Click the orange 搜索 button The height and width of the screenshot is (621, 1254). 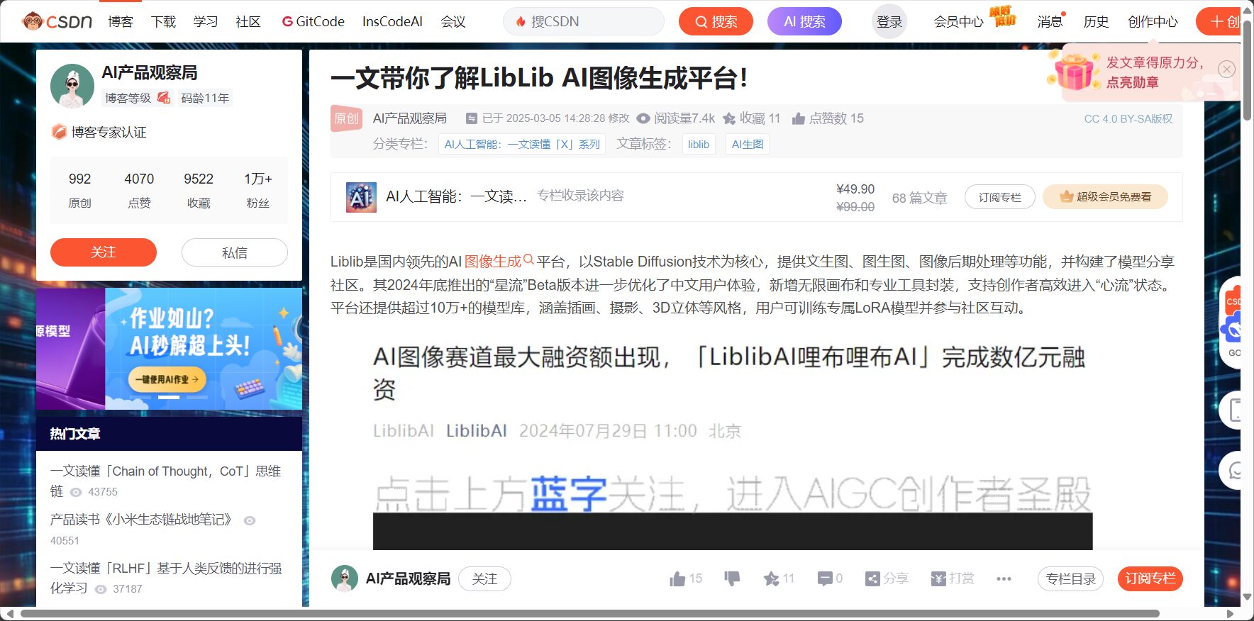[x=716, y=21]
